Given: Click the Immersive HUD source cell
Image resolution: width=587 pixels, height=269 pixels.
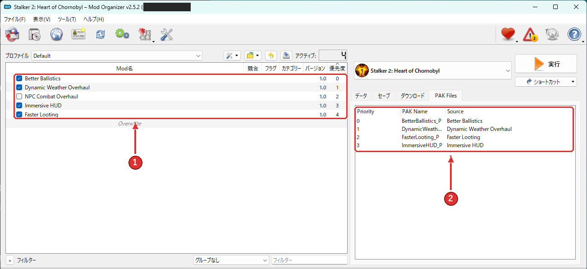Looking at the screenshot, I should pyautogui.click(x=465, y=145).
